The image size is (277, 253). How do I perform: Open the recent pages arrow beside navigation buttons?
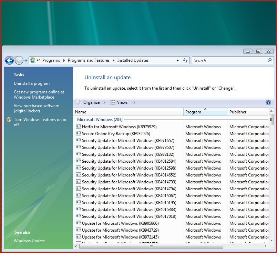(x=26, y=61)
